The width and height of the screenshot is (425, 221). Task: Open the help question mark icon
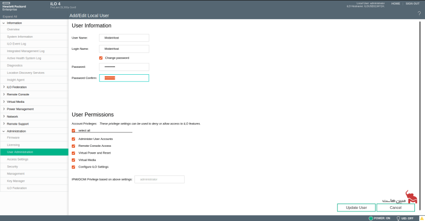pos(419,14)
